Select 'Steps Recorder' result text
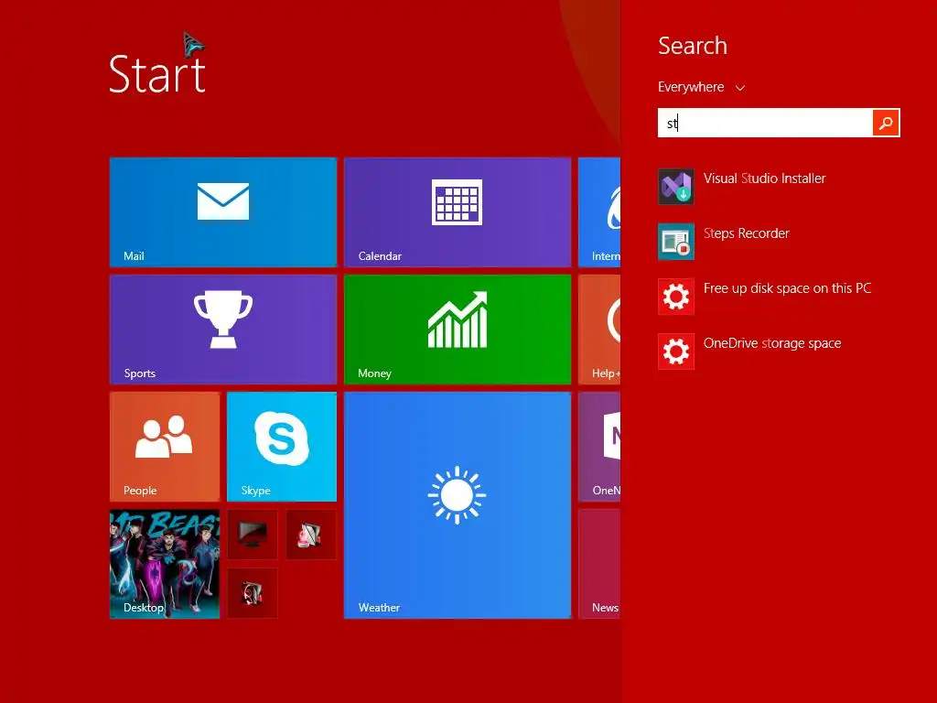 (x=747, y=233)
